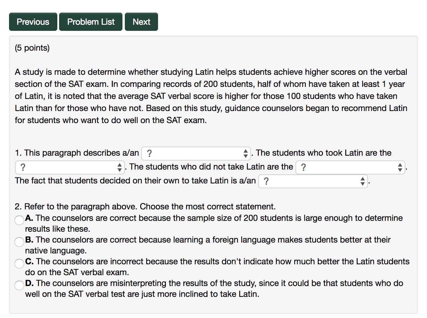Select answer B about foreign language learning
The image size is (427, 318).
19,242
